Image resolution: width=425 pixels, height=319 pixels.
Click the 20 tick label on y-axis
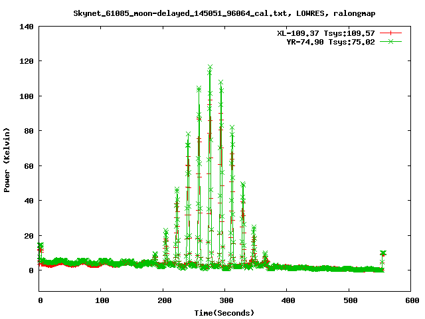29,236
